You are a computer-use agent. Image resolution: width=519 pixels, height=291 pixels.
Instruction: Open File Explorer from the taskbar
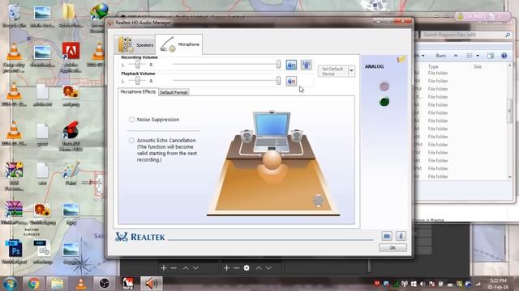click(57, 284)
